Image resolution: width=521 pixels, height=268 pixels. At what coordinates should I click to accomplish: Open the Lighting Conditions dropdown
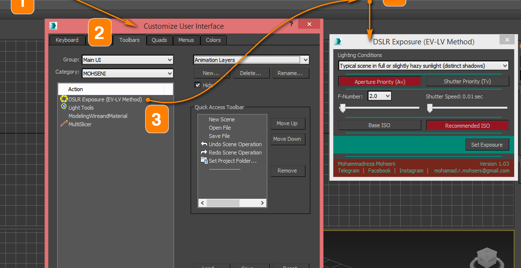(423, 65)
